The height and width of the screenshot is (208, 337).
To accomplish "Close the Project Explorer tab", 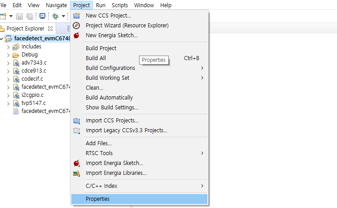I will coord(50,29).
